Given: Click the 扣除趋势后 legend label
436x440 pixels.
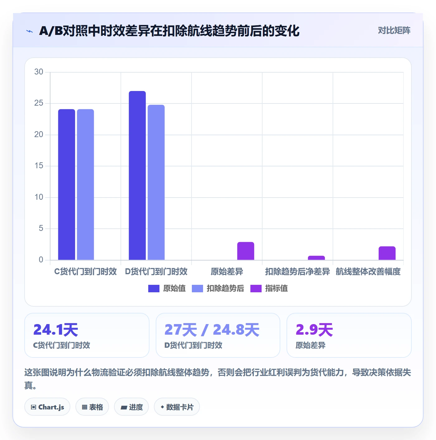Looking at the screenshot, I should point(225,289).
